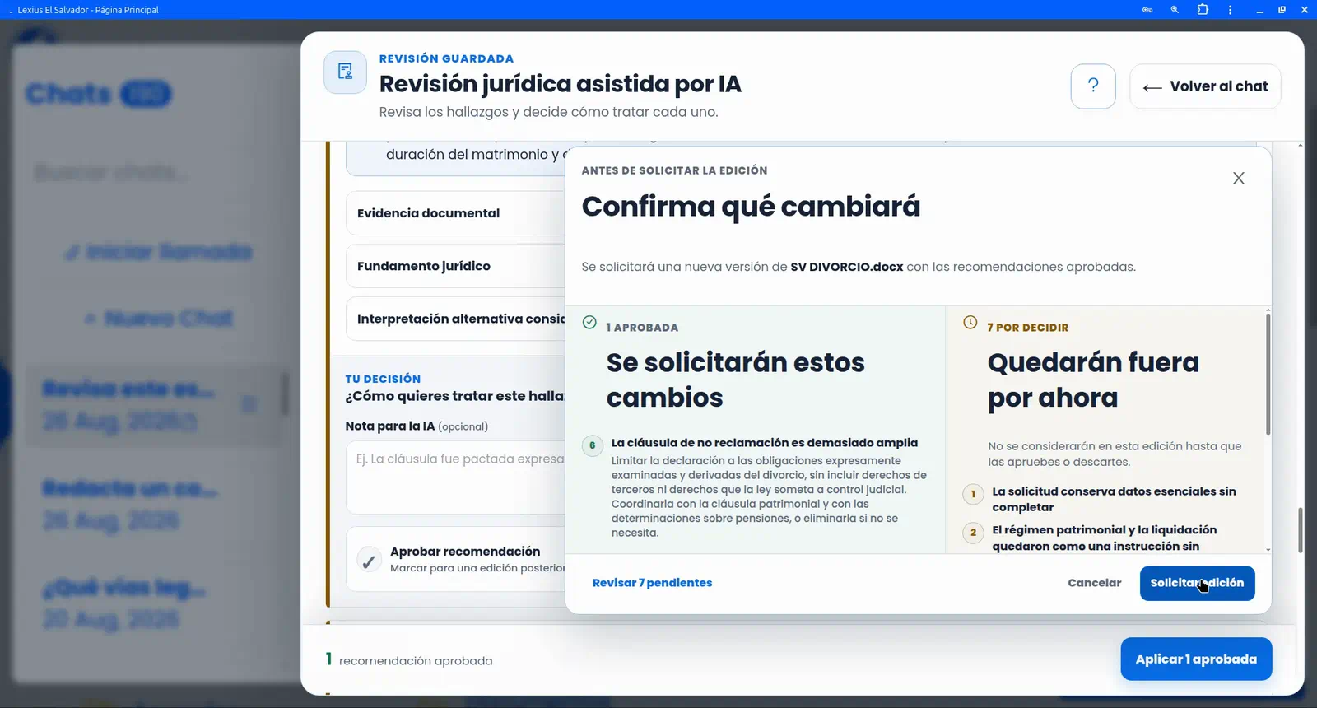Screen dimensions: 1317x708
Task: Cancel the edit request dialog
Action: click(x=1094, y=583)
